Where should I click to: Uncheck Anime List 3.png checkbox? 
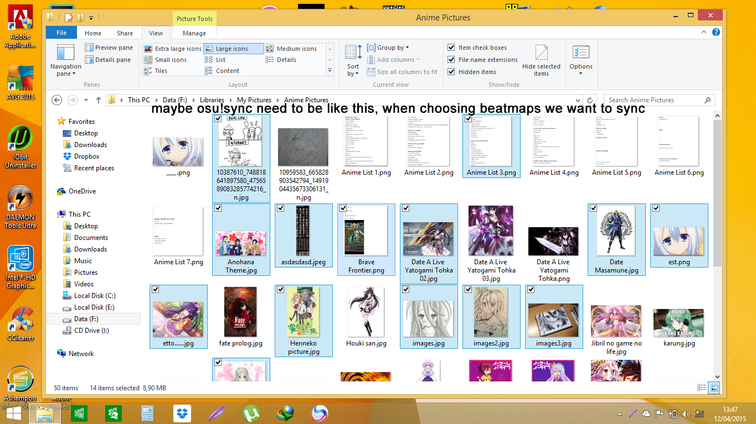click(x=469, y=119)
